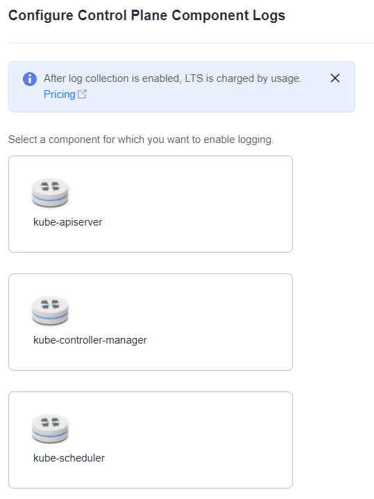Click the kube-apiserver component icon
The height and width of the screenshot is (499, 374).
click(x=50, y=193)
